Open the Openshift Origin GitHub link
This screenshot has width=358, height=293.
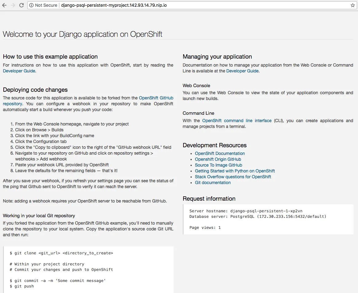pos(218,159)
